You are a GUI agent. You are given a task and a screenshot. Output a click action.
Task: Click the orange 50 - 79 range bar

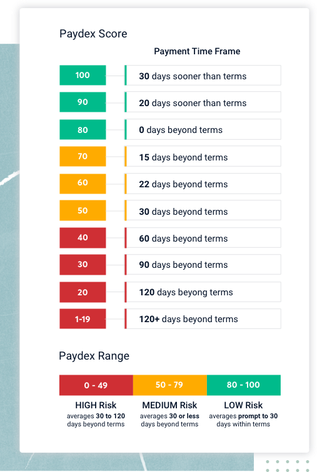pyautogui.click(x=170, y=385)
